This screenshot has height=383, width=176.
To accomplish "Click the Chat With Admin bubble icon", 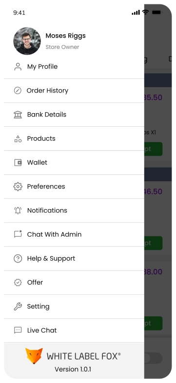I will coord(18,234).
